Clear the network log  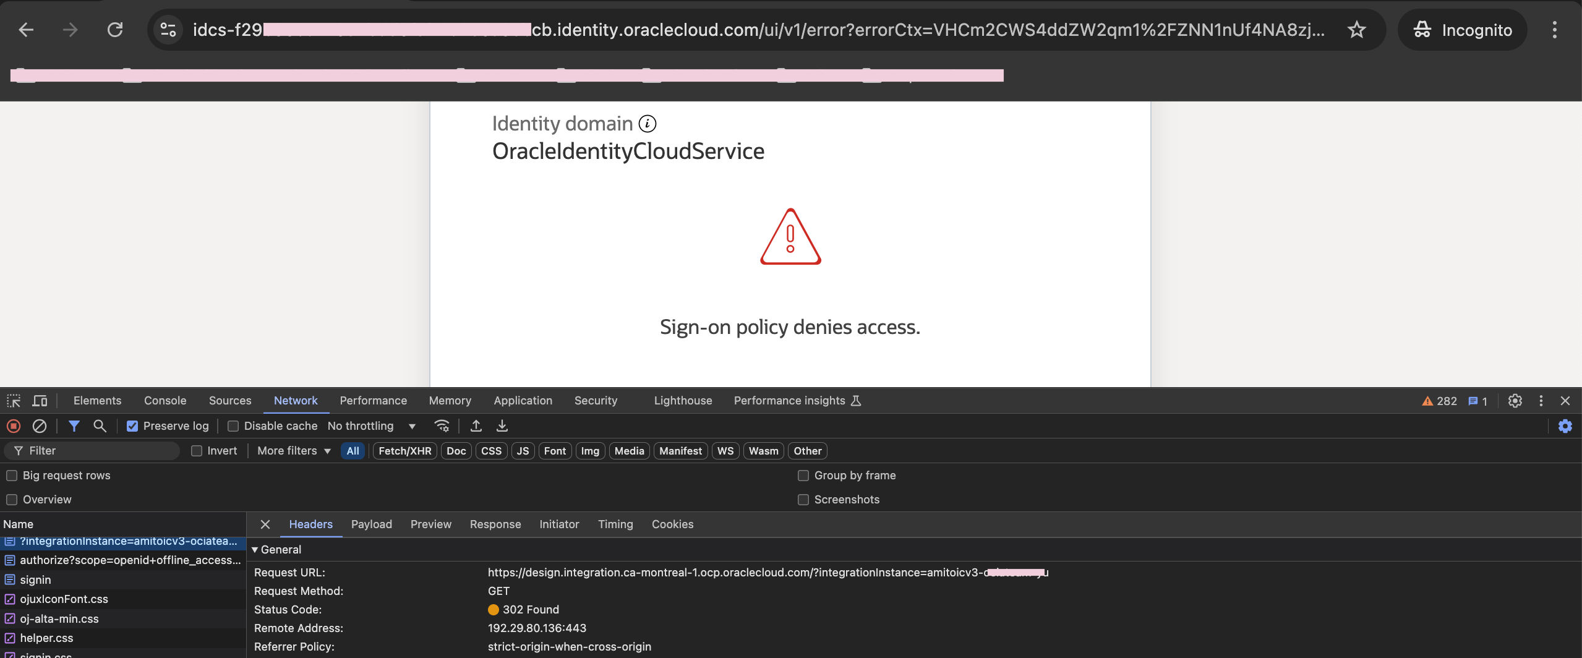coord(39,425)
